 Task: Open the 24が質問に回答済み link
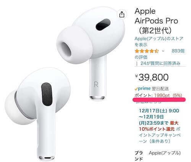[160, 63]
